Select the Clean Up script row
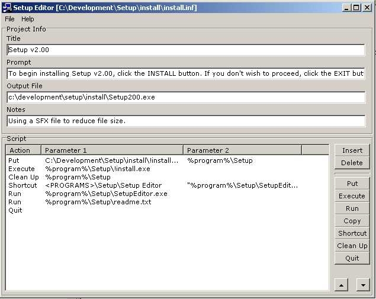376x299 pixels. (167, 177)
